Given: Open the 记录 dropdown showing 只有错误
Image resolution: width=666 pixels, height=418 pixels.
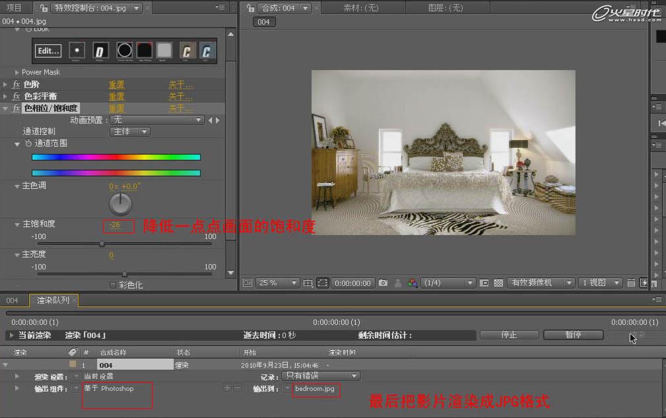Looking at the screenshot, I should point(320,375).
